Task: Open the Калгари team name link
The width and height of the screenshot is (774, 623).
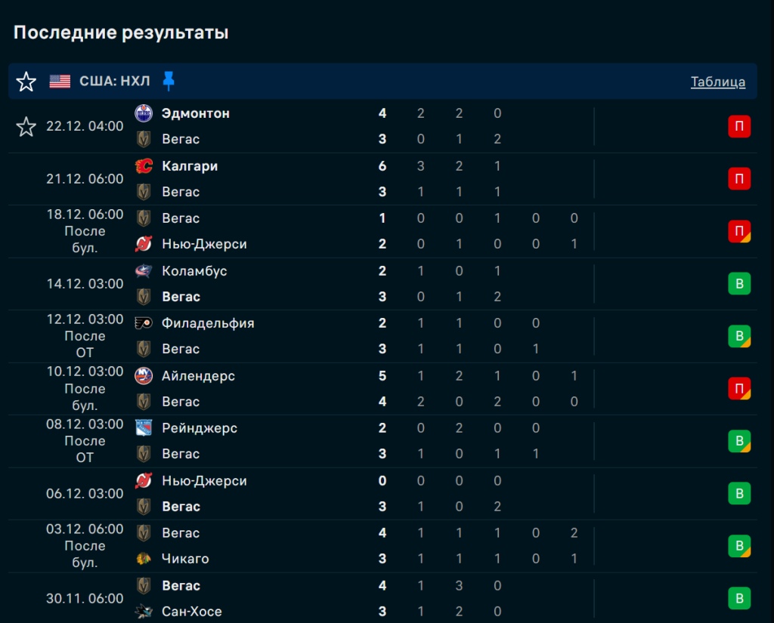Action: pyautogui.click(x=190, y=166)
